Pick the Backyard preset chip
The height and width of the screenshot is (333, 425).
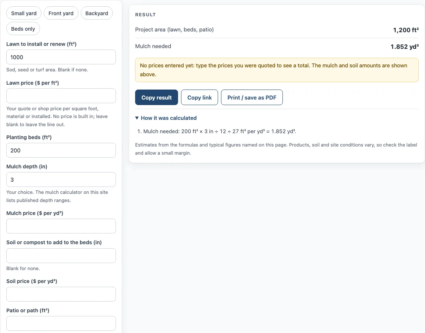(97, 13)
